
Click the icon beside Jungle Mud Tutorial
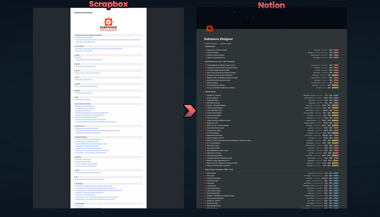[x=205, y=100]
